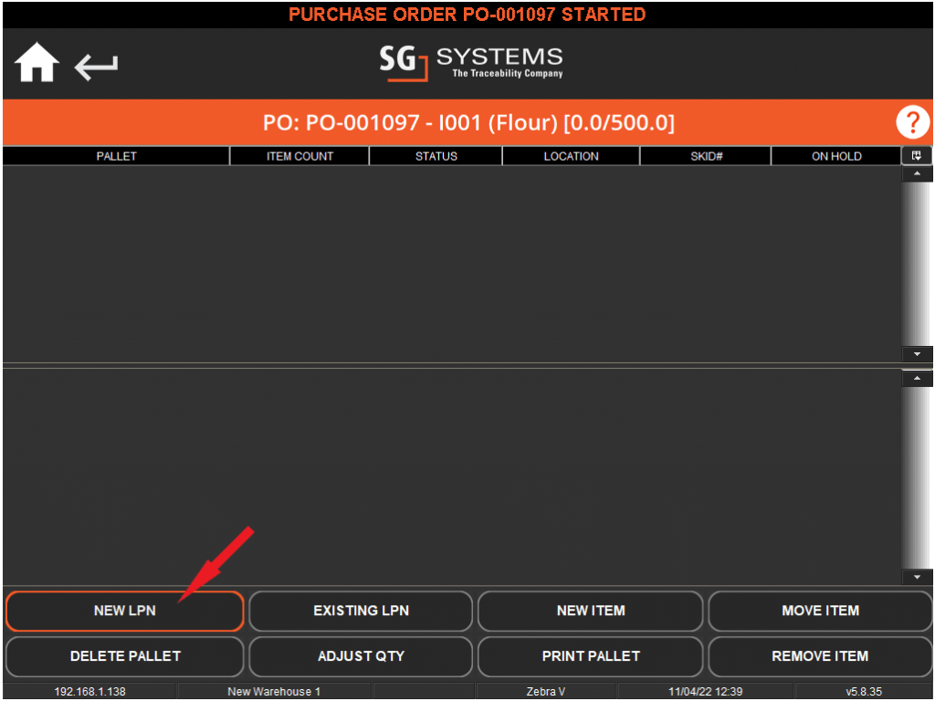Click the back return arrow icon
Image resolution: width=935 pixels, height=701 pixels.
click(95, 66)
